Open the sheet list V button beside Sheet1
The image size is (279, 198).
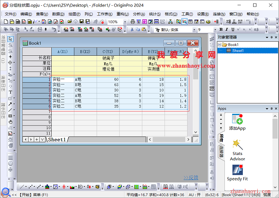42,139
